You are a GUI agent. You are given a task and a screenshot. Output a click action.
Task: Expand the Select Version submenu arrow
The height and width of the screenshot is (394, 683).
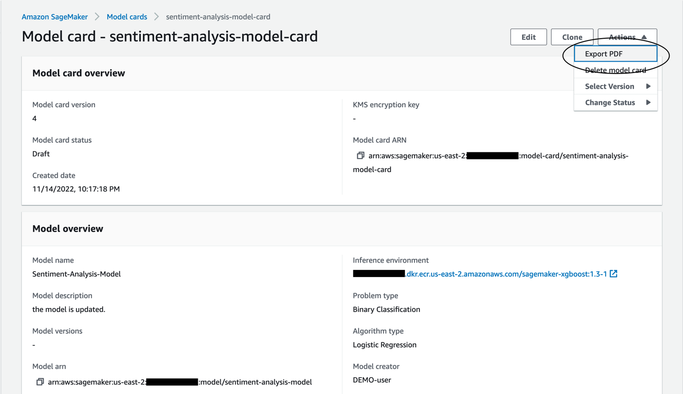[648, 86]
